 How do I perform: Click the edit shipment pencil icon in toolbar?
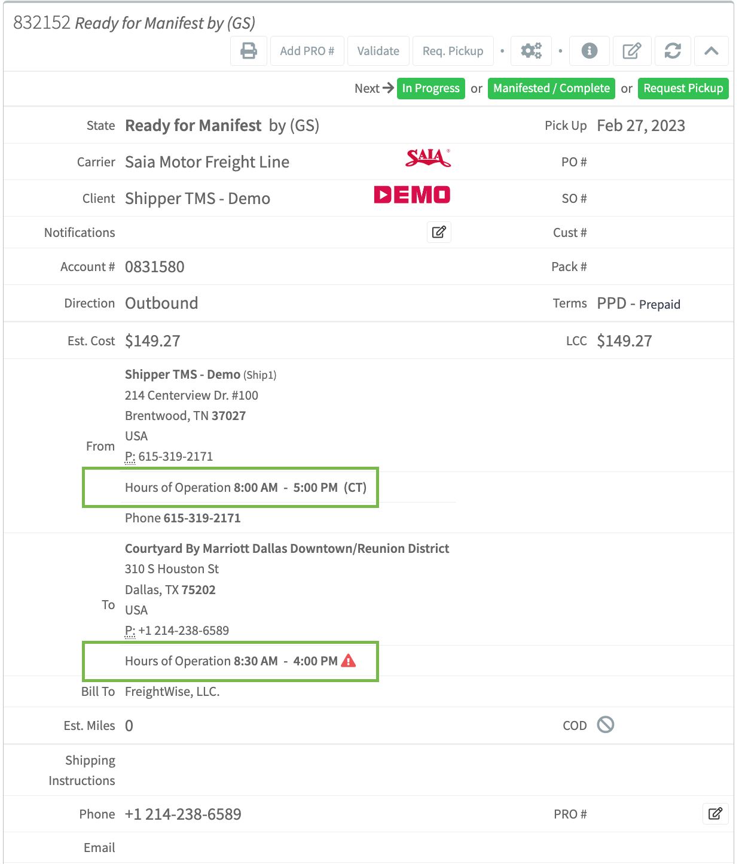(631, 51)
